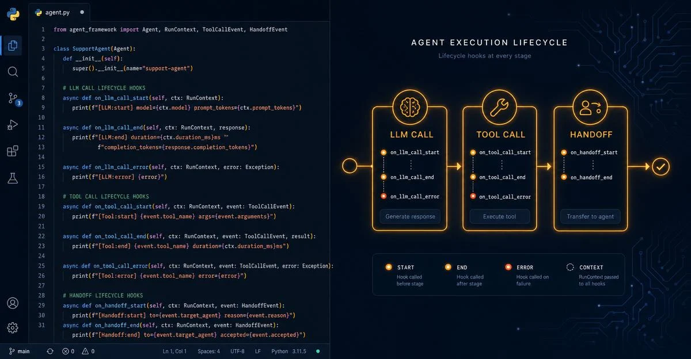Open Source Control with 3 badge

click(14, 99)
